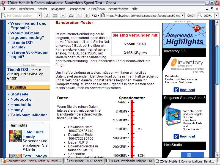Click the new page plus icon

point(63,15)
